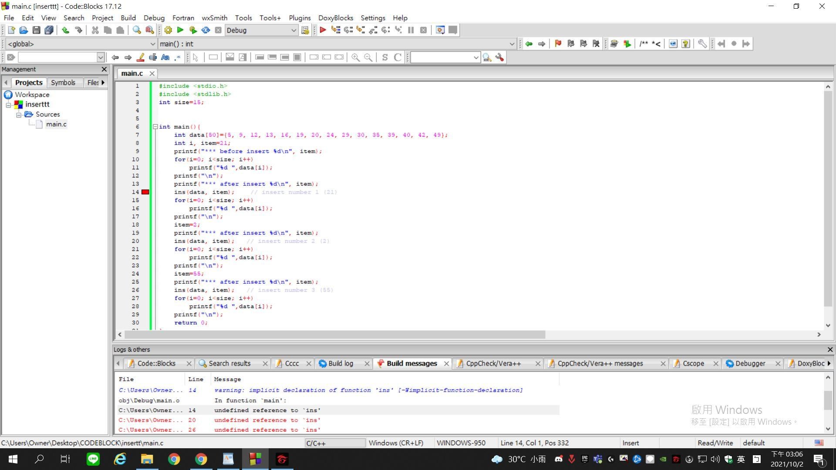Collapse the main function fold marker
The image size is (836, 470).
(155, 127)
